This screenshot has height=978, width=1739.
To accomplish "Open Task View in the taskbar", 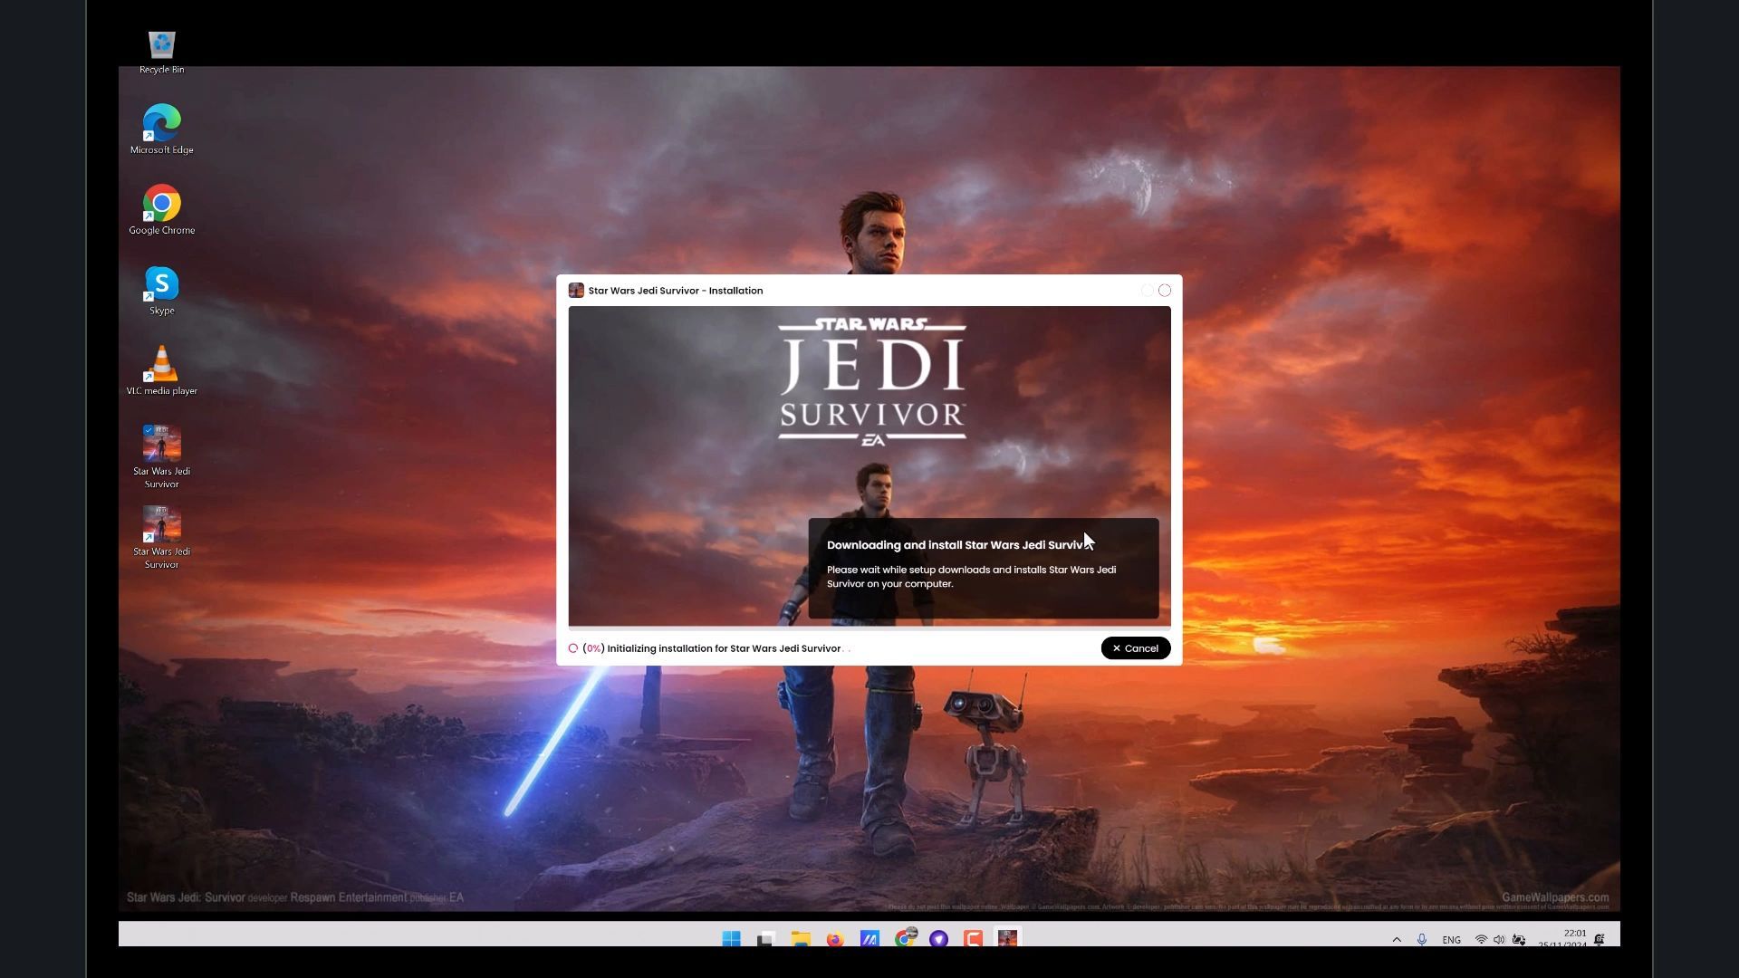I will (765, 938).
